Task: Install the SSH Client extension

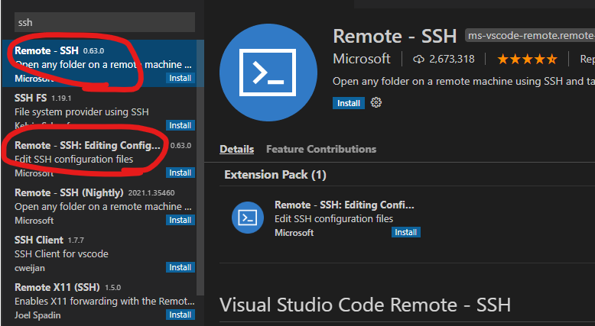Action: click(180, 267)
